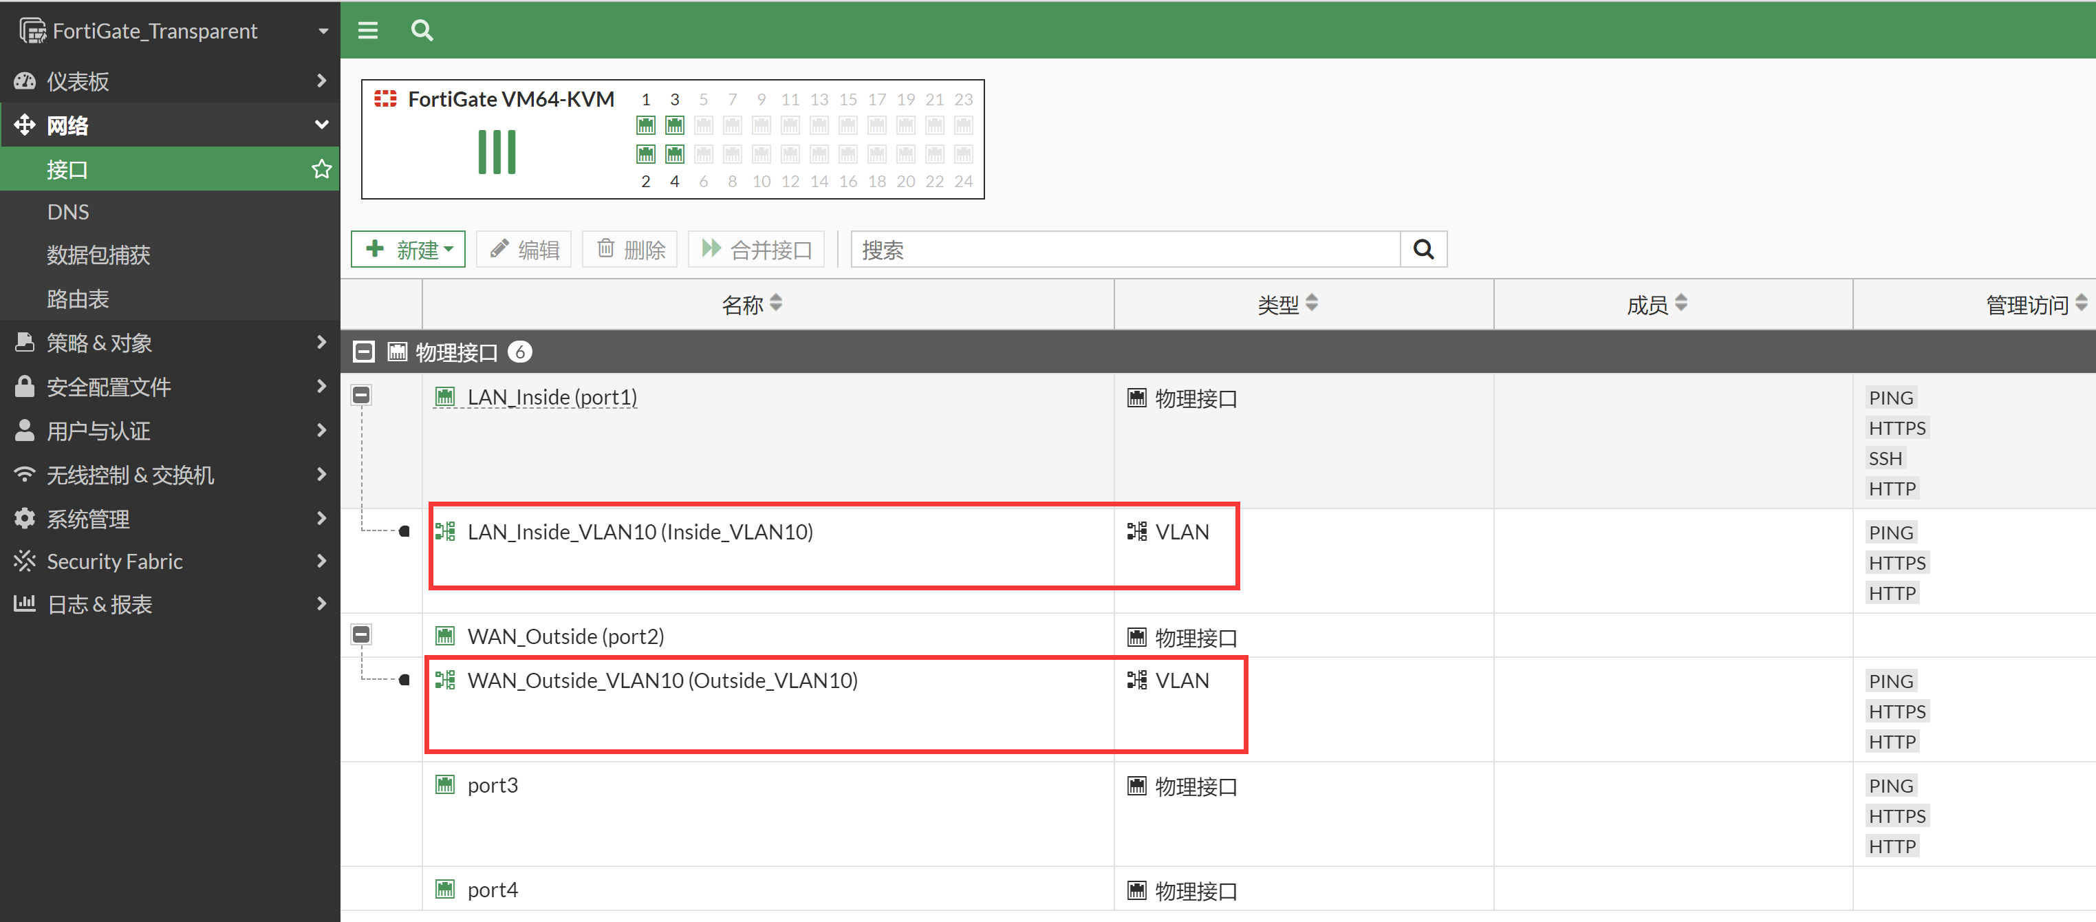Image resolution: width=2096 pixels, height=922 pixels.
Task: Click the search button beside 搜索 field
Action: tap(1423, 249)
